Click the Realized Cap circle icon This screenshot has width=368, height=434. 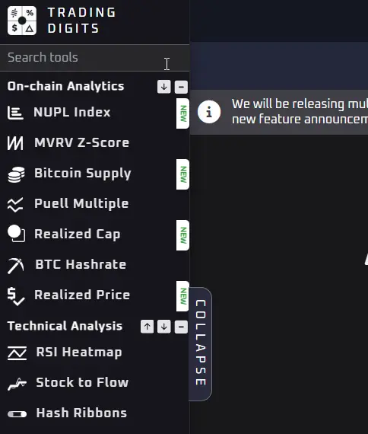tap(16, 234)
